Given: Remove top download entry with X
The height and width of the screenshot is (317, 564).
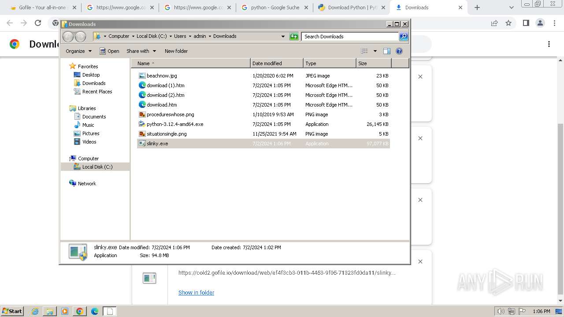Looking at the screenshot, I should tap(420, 77).
